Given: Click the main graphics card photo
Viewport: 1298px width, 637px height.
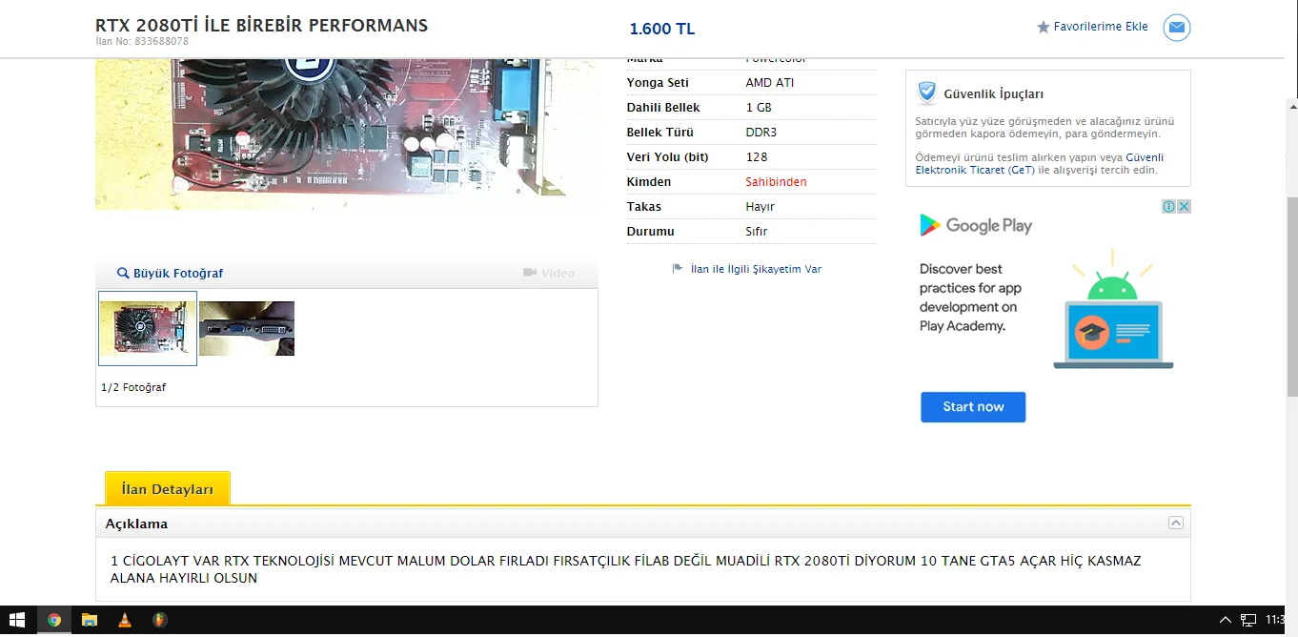Looking at the screenshot, I should pyautogui.click(x=347, y=134).
